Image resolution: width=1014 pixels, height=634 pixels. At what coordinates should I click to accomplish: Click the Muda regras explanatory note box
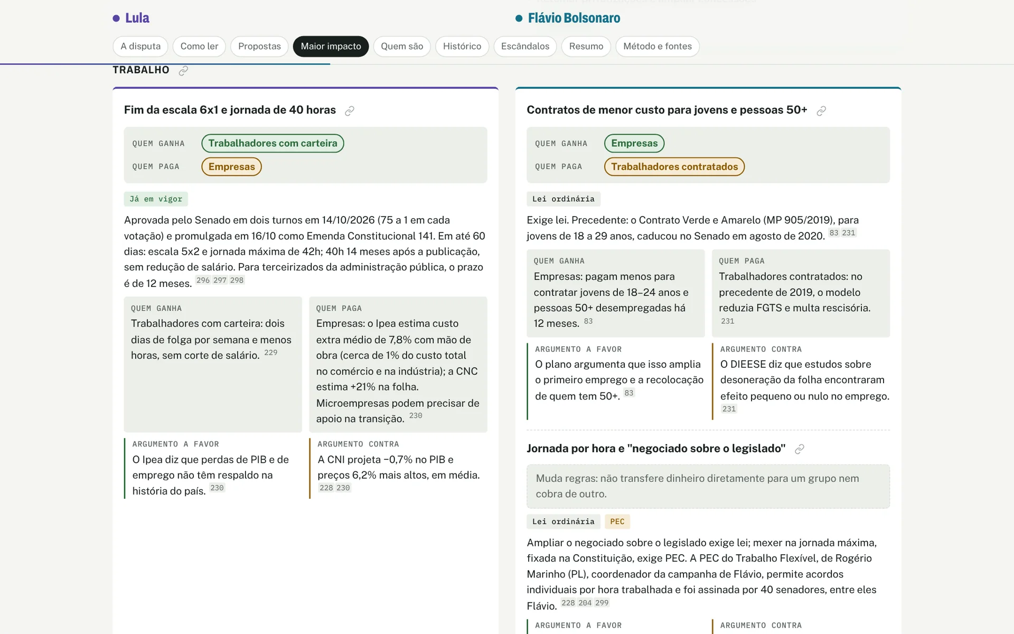tap(708, 487)
